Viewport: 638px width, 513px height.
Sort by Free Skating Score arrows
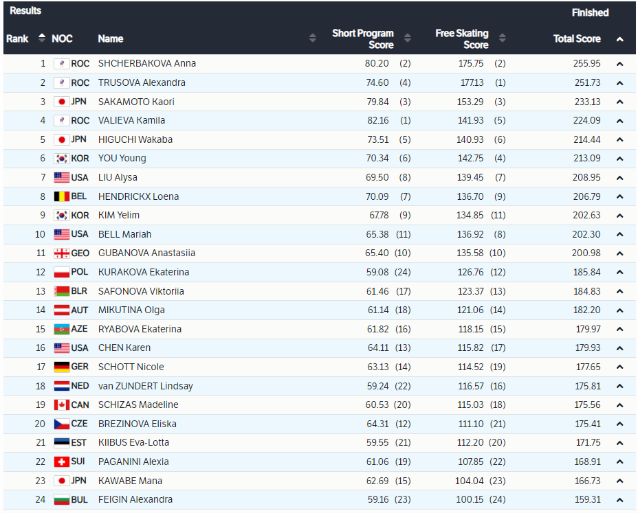pos(503,38)
